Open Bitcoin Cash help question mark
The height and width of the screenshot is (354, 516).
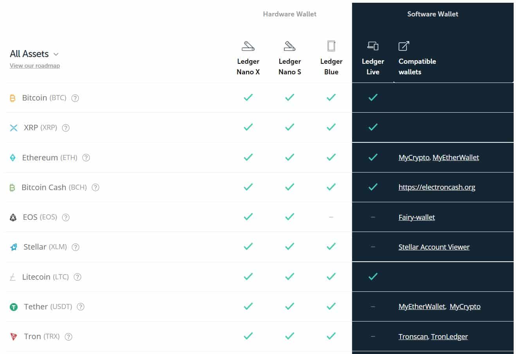coord(95,187)
